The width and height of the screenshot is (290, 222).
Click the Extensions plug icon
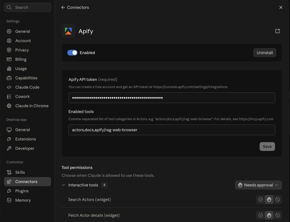(9, 139)
